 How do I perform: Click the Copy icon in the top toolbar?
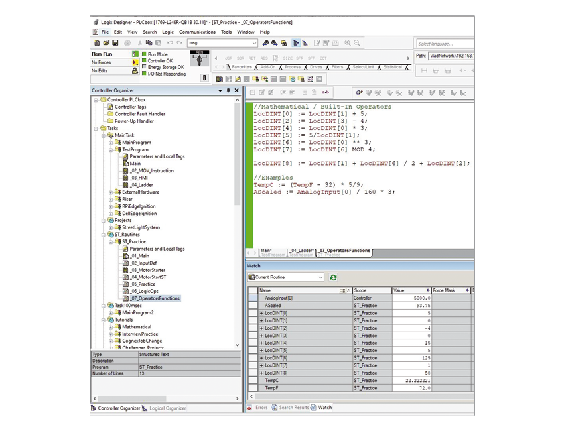click(149, 43)
